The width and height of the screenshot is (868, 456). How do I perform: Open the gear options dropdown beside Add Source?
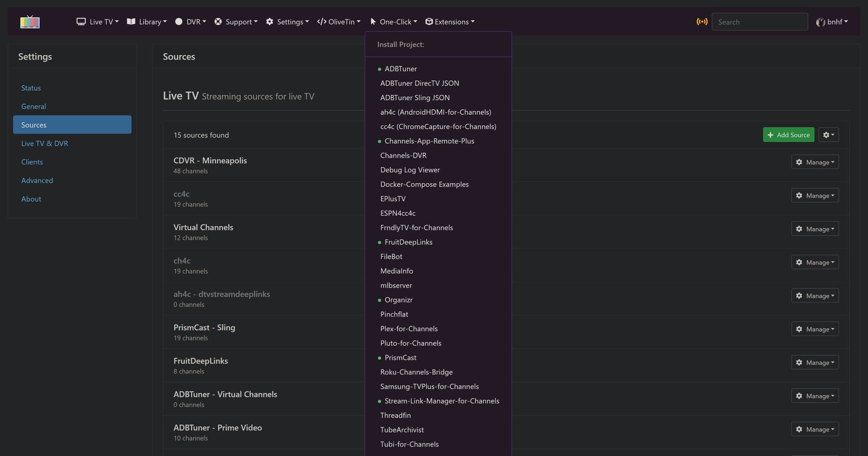pos(828,135)
